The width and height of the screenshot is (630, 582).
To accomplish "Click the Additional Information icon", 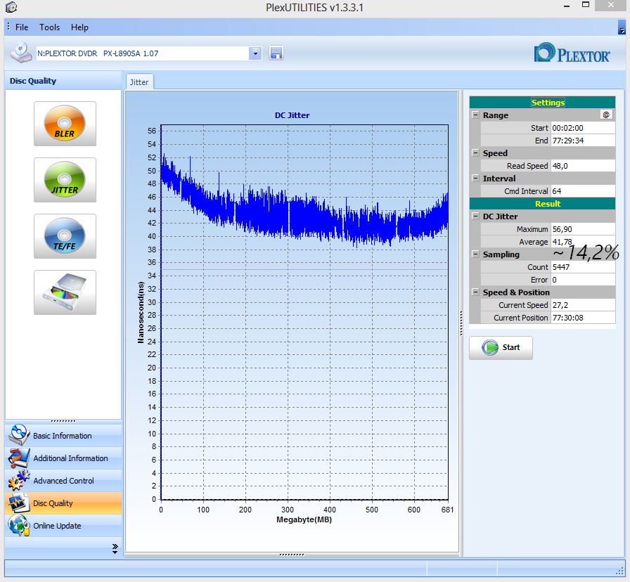I will (19, 458).
